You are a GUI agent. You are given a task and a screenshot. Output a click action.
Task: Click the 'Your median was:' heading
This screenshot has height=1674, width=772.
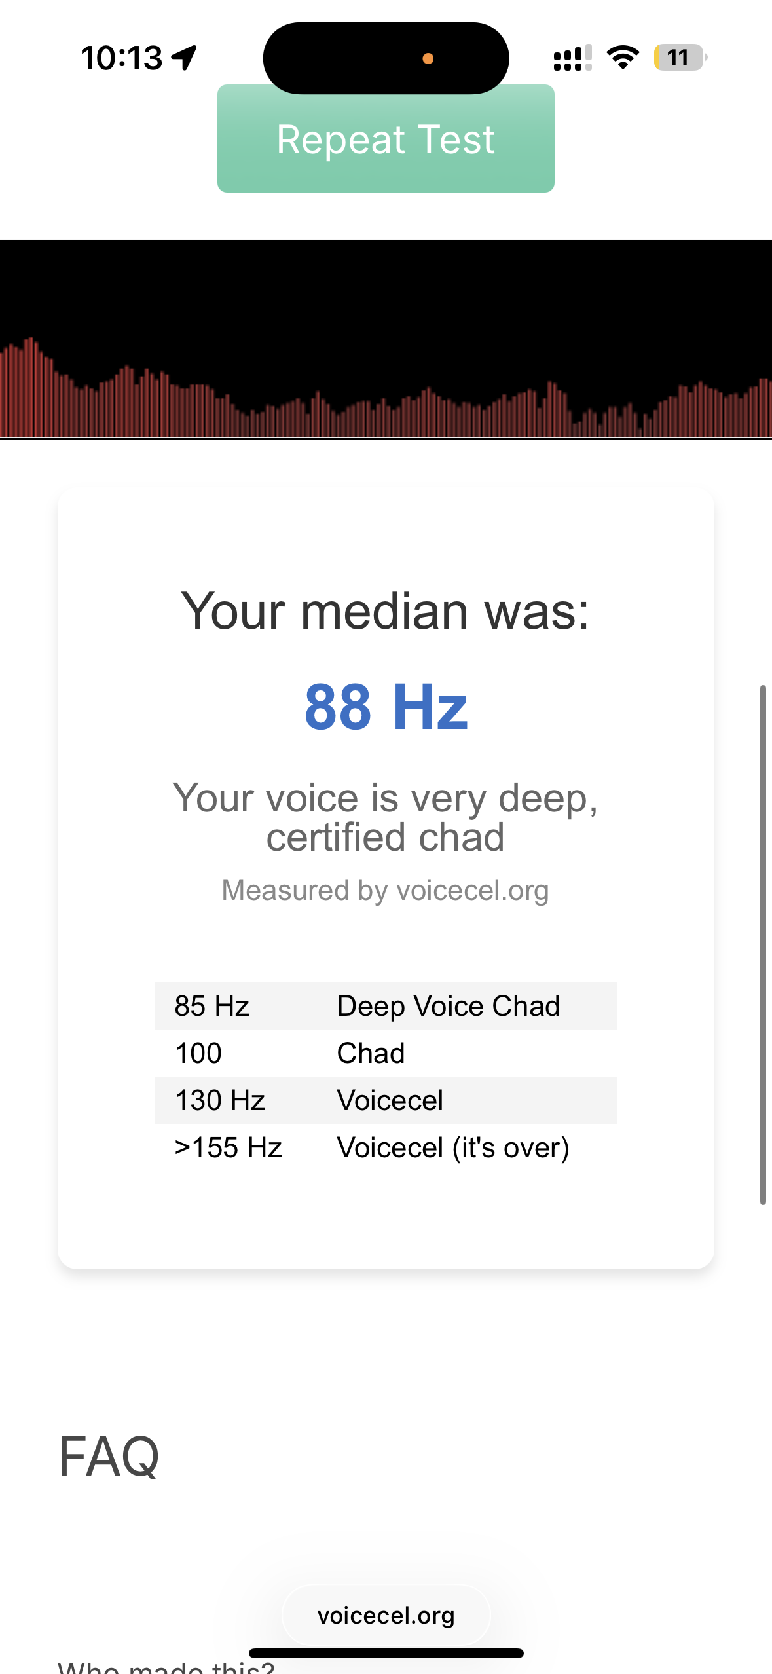(386, 611)
